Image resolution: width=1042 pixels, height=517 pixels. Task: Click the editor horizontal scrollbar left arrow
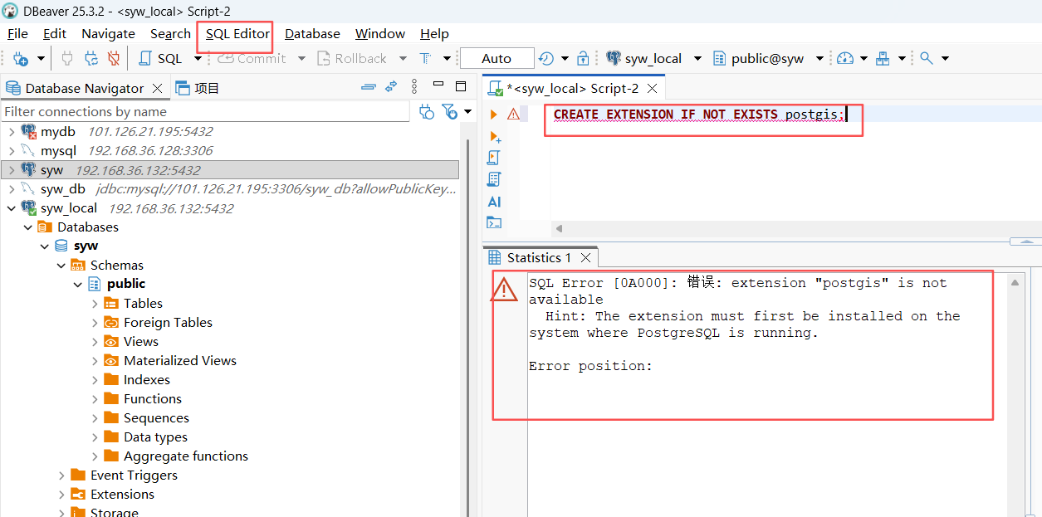point(559,228)
